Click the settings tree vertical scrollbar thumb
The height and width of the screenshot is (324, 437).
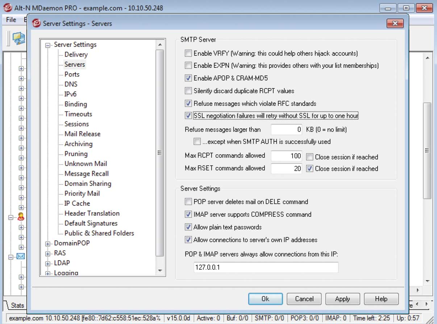tap(160, 153)
